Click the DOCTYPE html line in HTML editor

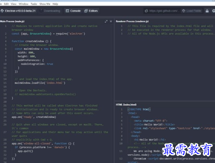tap(139, 109)
